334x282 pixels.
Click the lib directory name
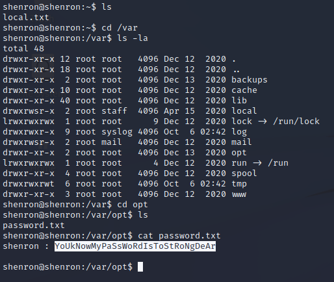239,101
